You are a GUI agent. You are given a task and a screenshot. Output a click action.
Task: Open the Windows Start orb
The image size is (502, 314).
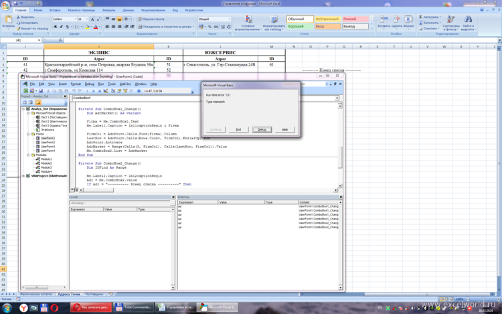(7, 307)
